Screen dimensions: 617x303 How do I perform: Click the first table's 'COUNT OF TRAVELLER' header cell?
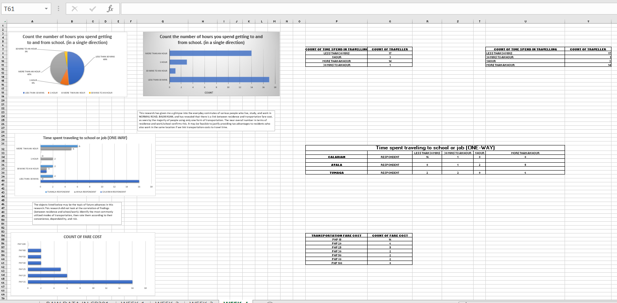pos(390,49)
